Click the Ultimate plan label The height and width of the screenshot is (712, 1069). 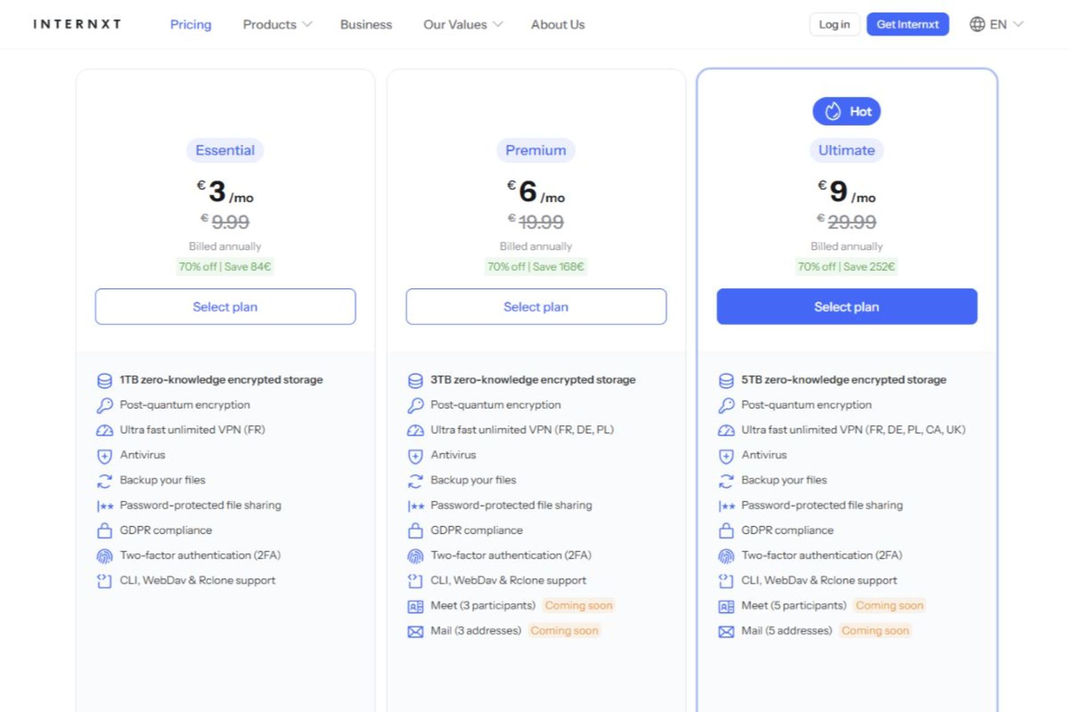[846, 150]
